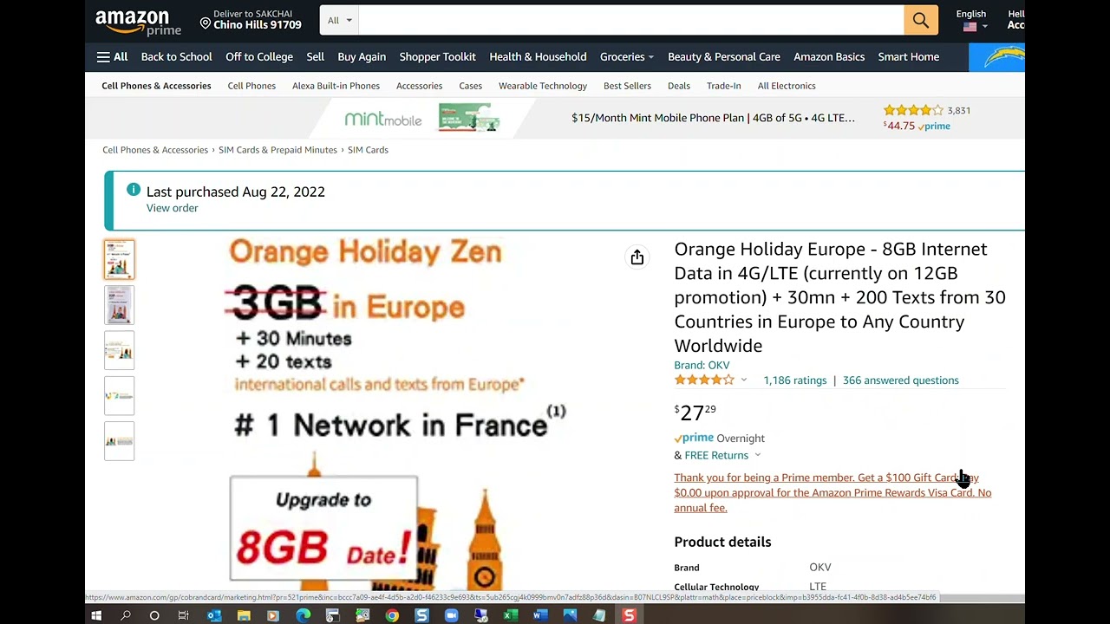Viewport: 1110px width, 624px height.
Task: Open Shopper Toolkit
Action: click(x=437, y=57)
